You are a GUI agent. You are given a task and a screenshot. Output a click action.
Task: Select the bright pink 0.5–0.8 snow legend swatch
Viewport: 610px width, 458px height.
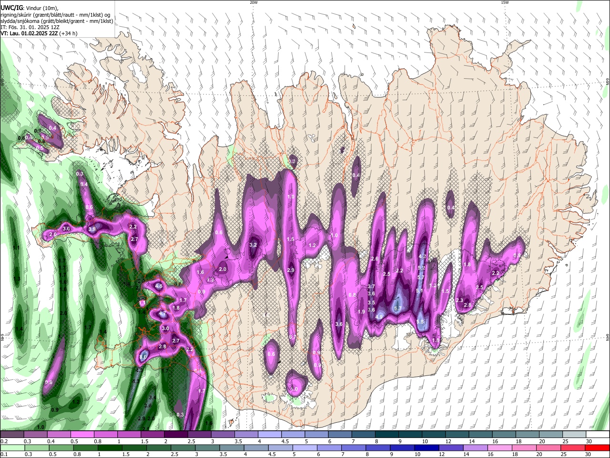coord(82,435)
